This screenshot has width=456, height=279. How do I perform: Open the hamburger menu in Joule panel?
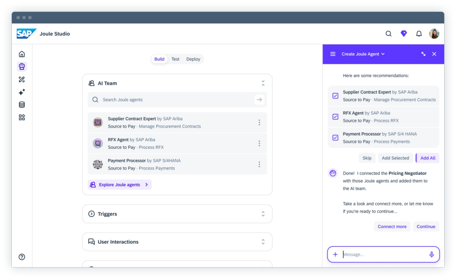pos(333,54)
